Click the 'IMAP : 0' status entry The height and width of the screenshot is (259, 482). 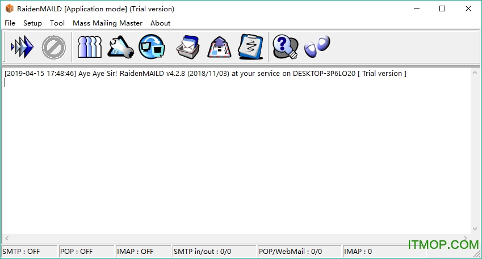pyautogui.click(x=384, y=252)
